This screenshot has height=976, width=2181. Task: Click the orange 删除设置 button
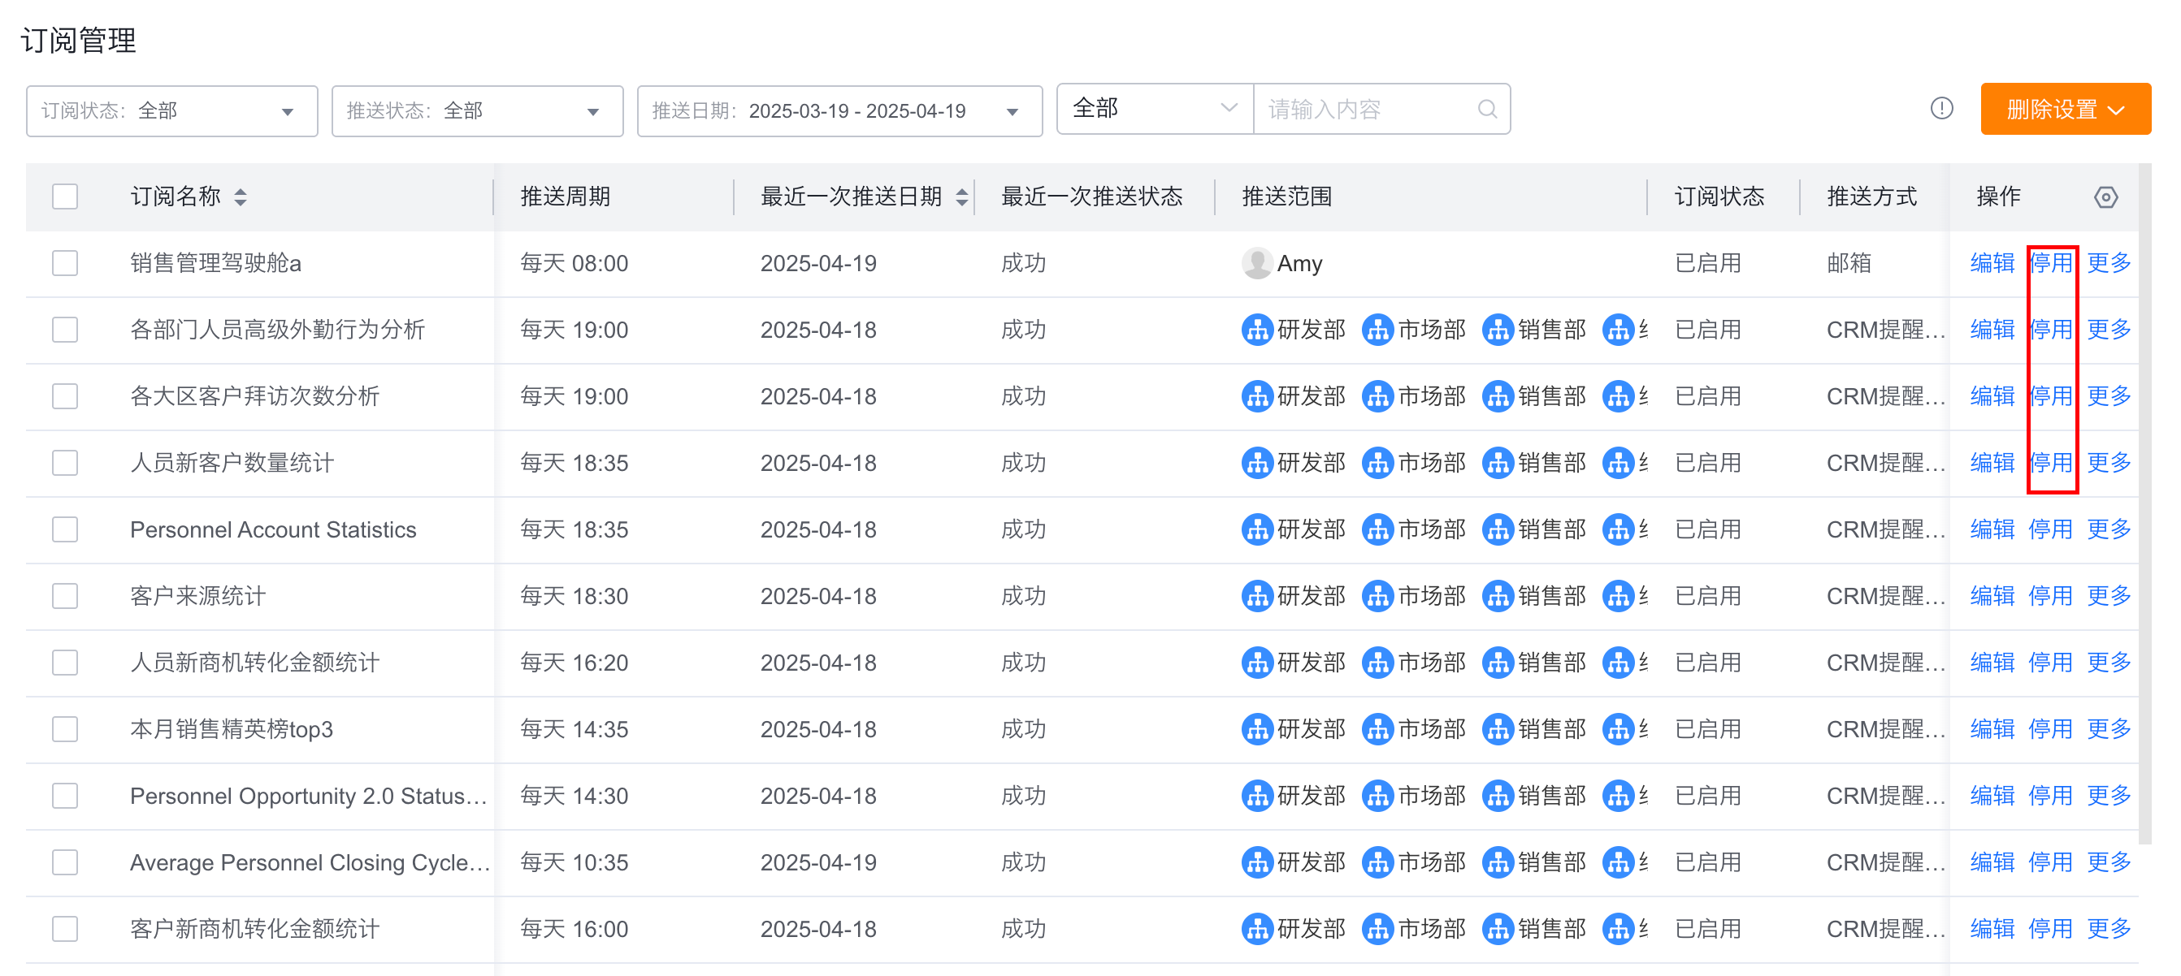pyautogui.click(x=2065, y=109)
